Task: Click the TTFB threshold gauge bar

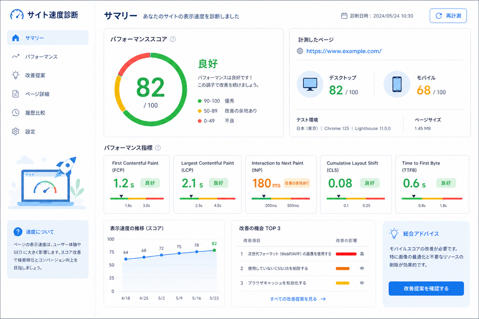Action: point(432,198)
